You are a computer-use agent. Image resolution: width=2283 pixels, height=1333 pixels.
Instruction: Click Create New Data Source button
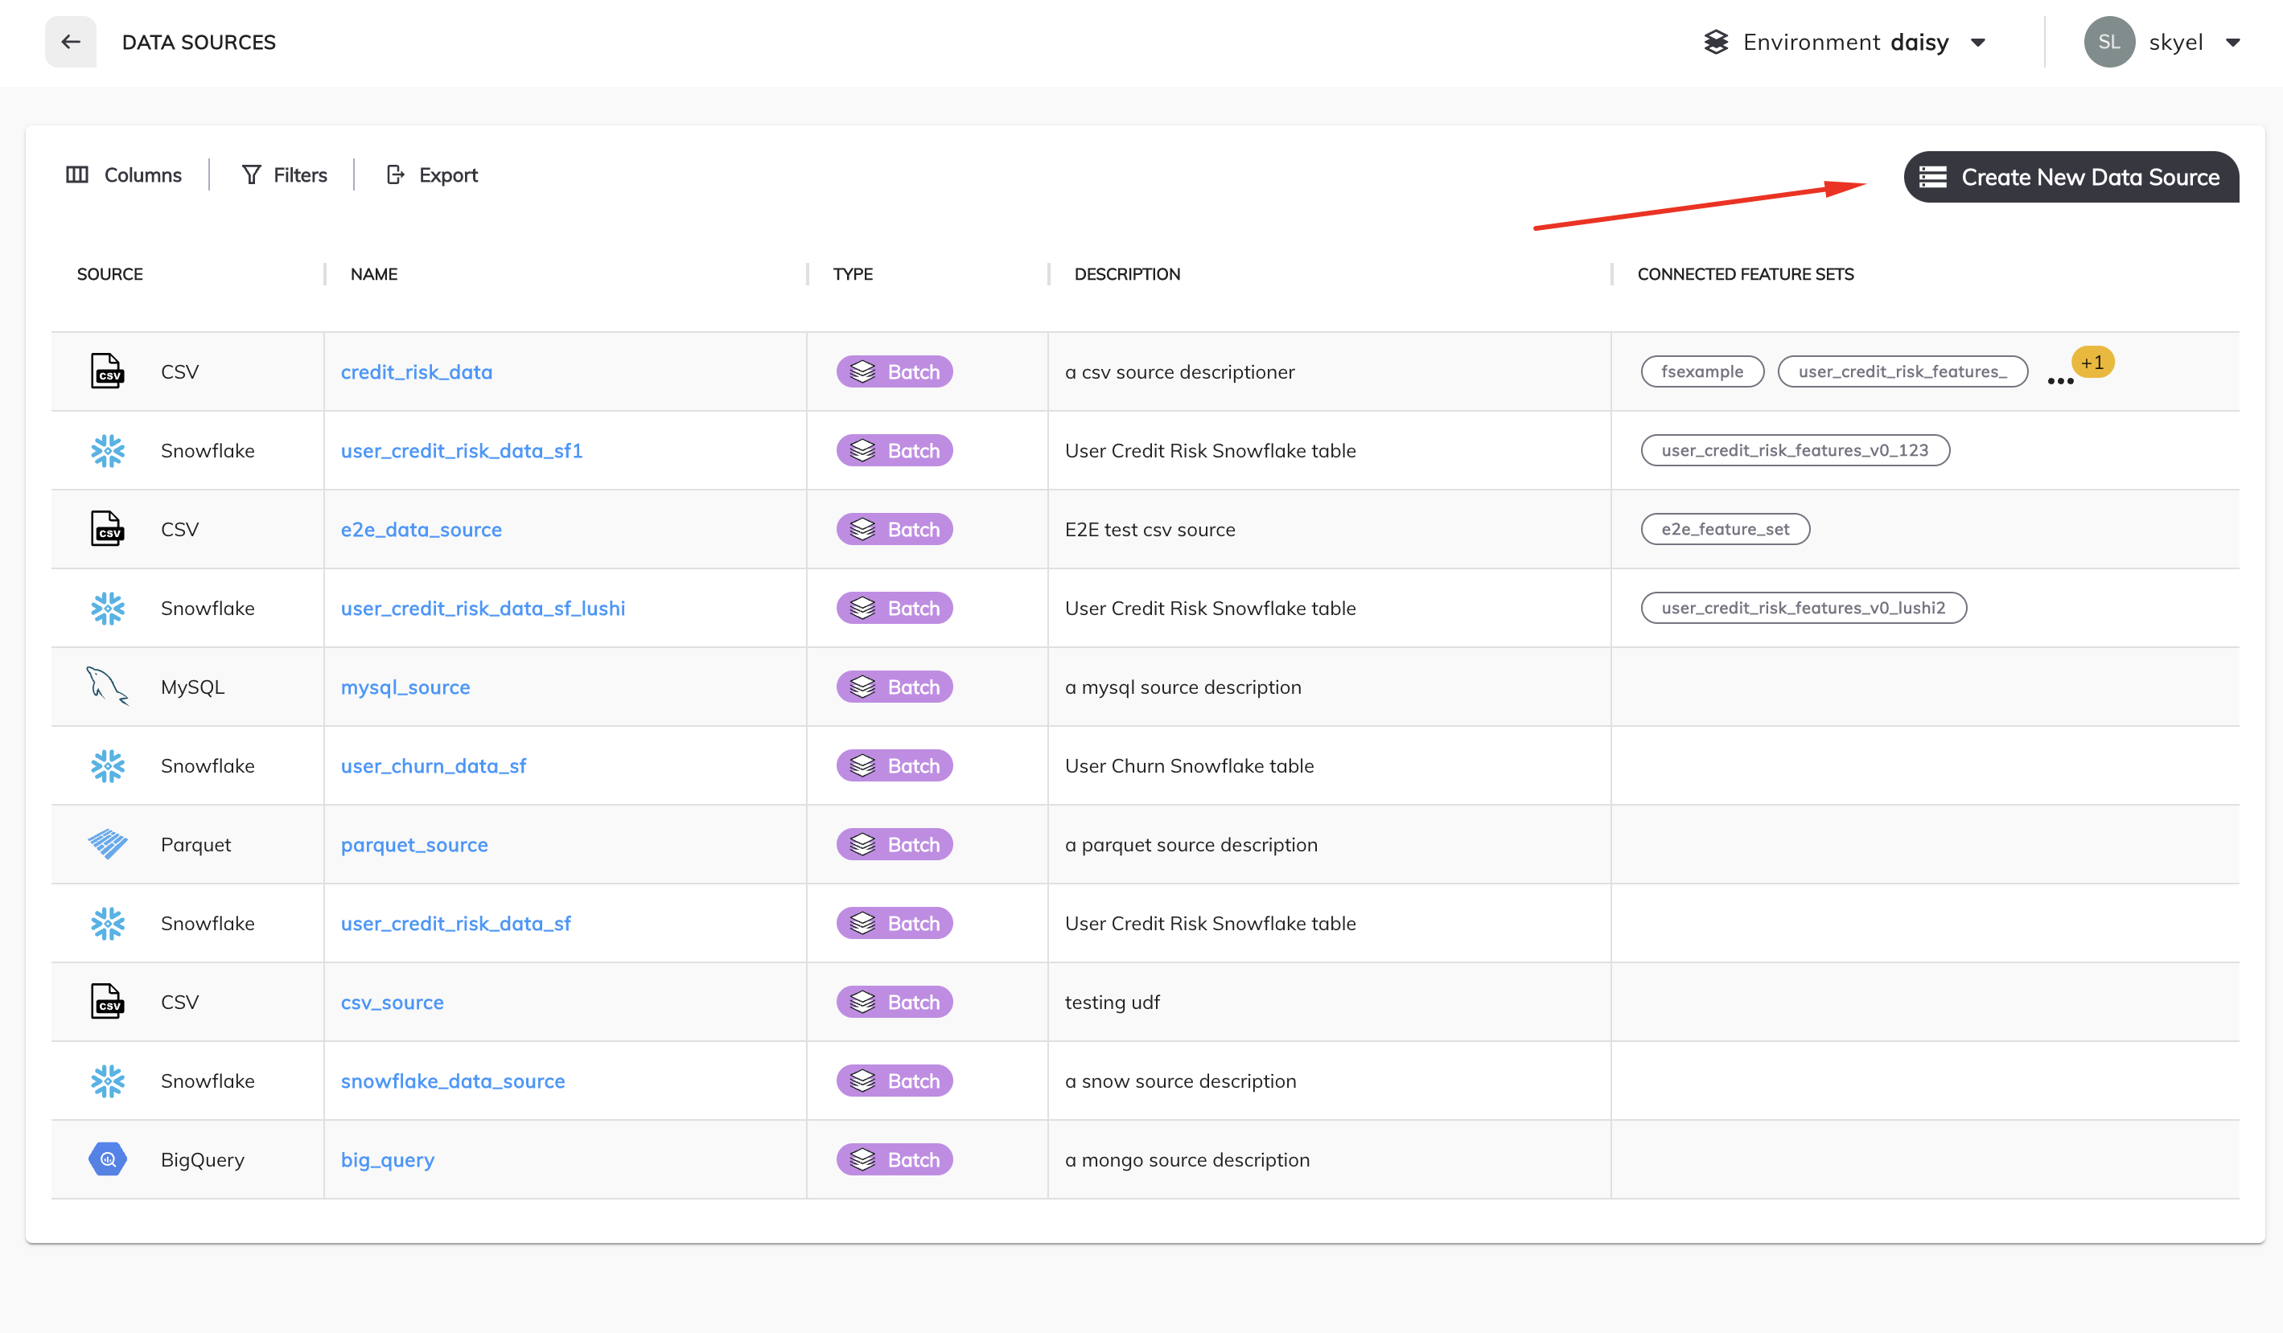[x=2071, y=177]
